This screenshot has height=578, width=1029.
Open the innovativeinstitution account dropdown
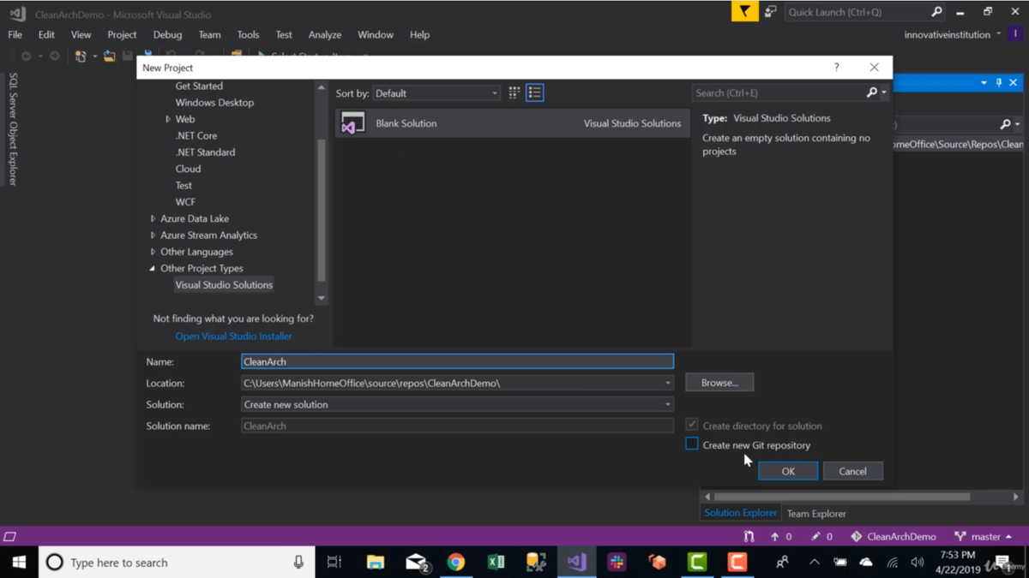(x=953, y=34)
